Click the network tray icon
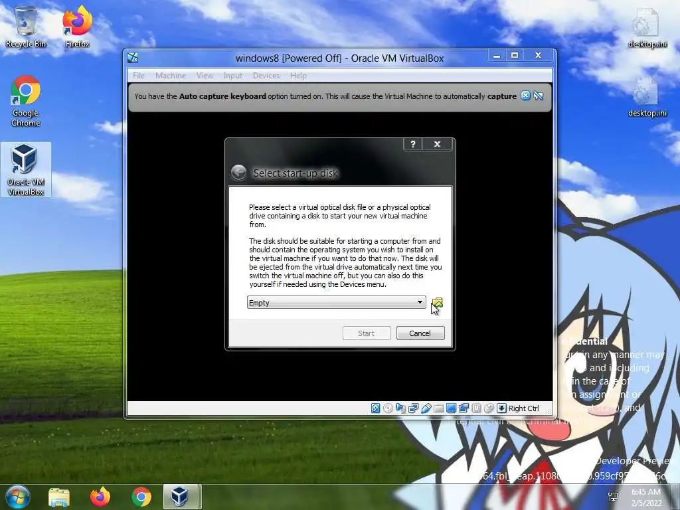Screen dimensions: 680x510 [613, 497]
